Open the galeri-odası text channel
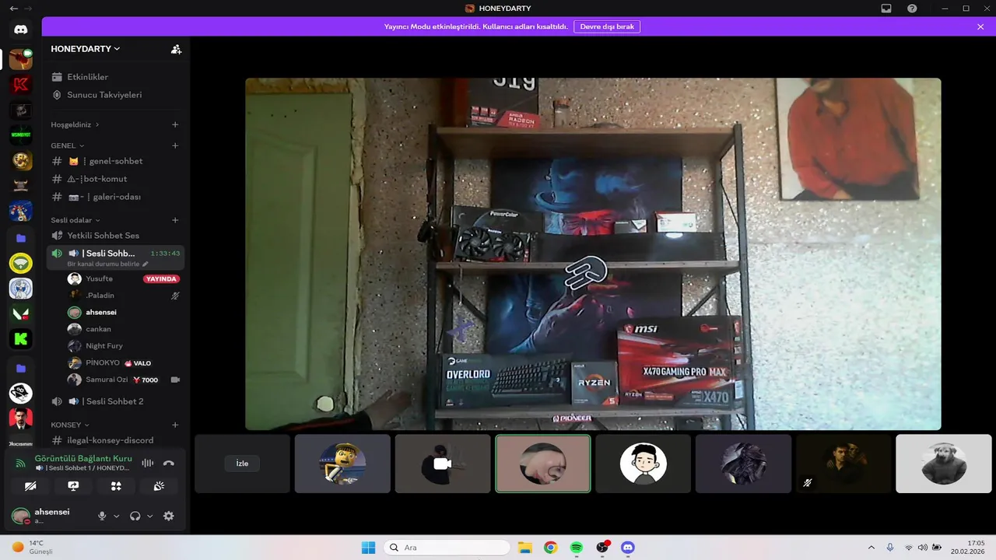The height and width of the screenshot is (560, 996). [115, 197]
